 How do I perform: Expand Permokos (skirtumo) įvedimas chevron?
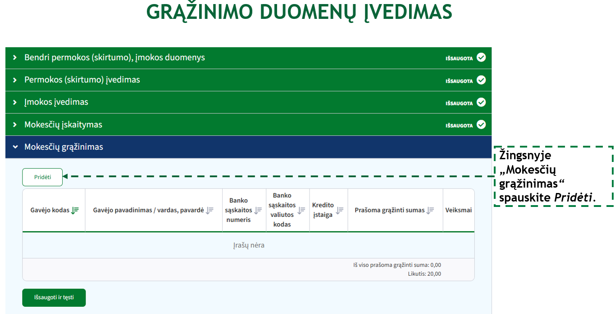pos(15,80)
